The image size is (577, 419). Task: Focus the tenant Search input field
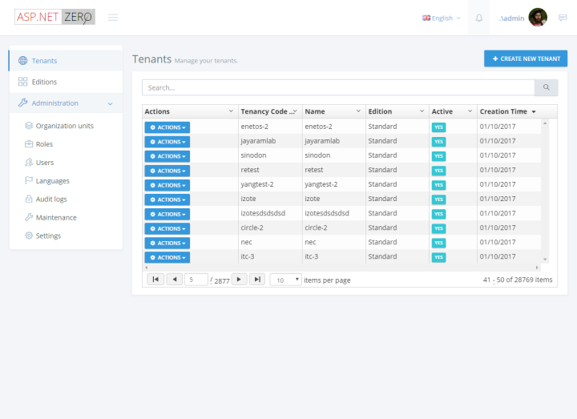click(x=338, y=87)
